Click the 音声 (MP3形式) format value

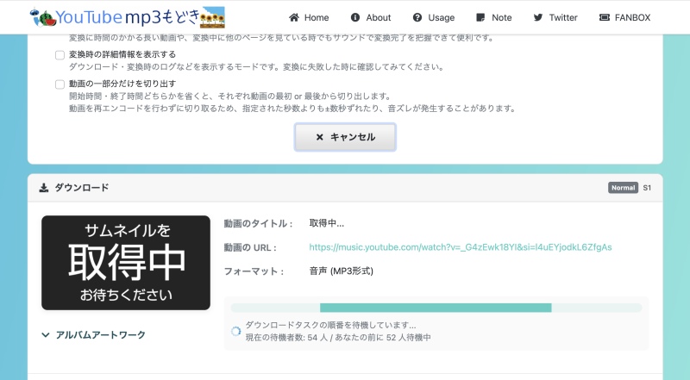pos(341,271)
